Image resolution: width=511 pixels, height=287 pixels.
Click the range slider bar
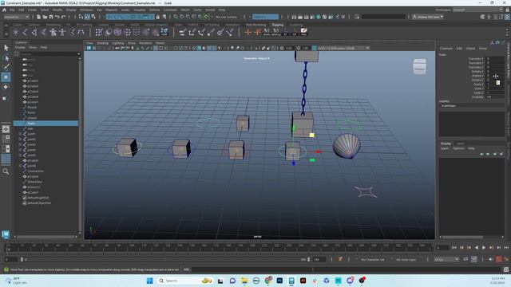click(x=164, y=259)
